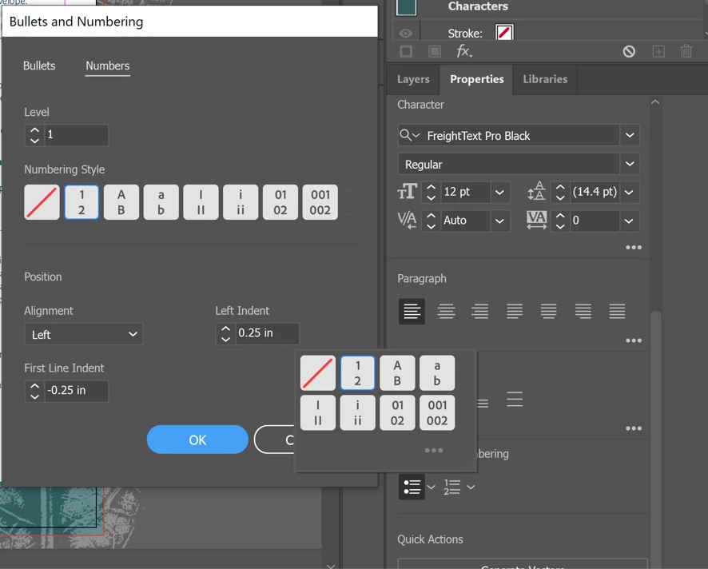708x569 pixels.
Task: Choose lowercase Roman i ii style in dialog
Action: (x=241, y=202)
